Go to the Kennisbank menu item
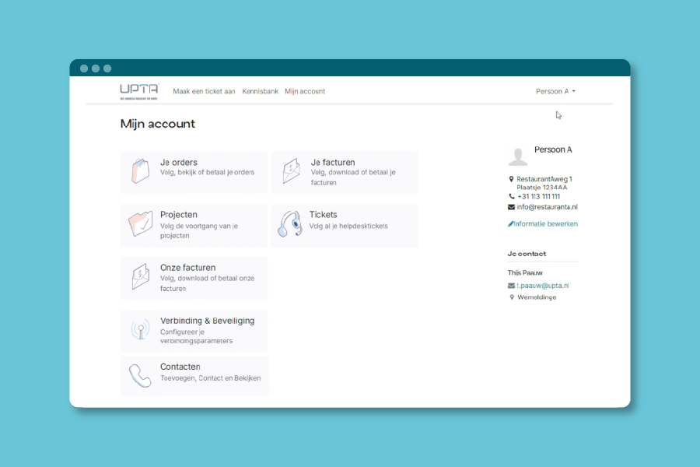The image size is (700, 467). (x=260, y=92)
